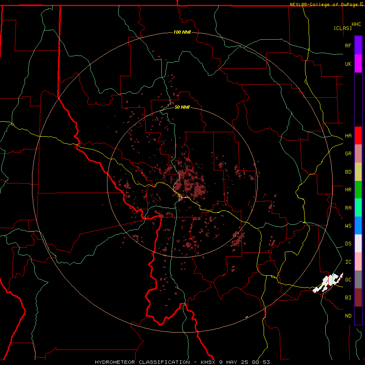Click the "100 NMI" range ring label
365x365 pixels.
tap(182, 32)
